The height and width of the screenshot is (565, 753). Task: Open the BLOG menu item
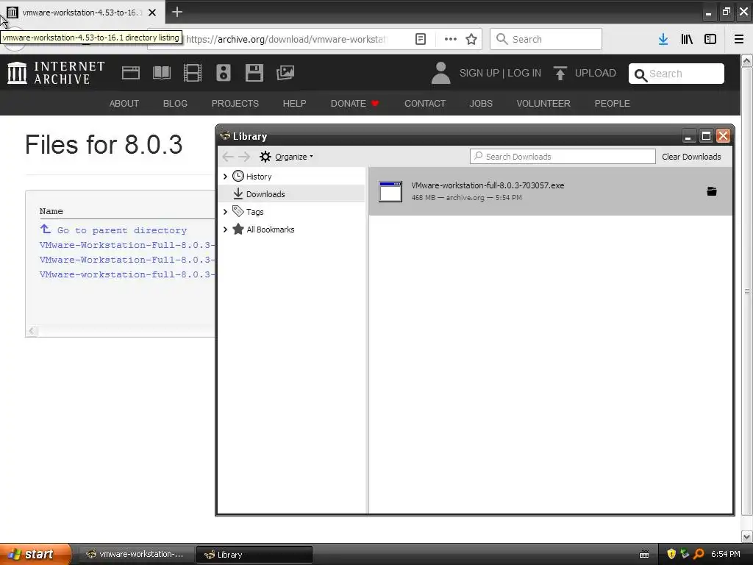click(175, 103)
